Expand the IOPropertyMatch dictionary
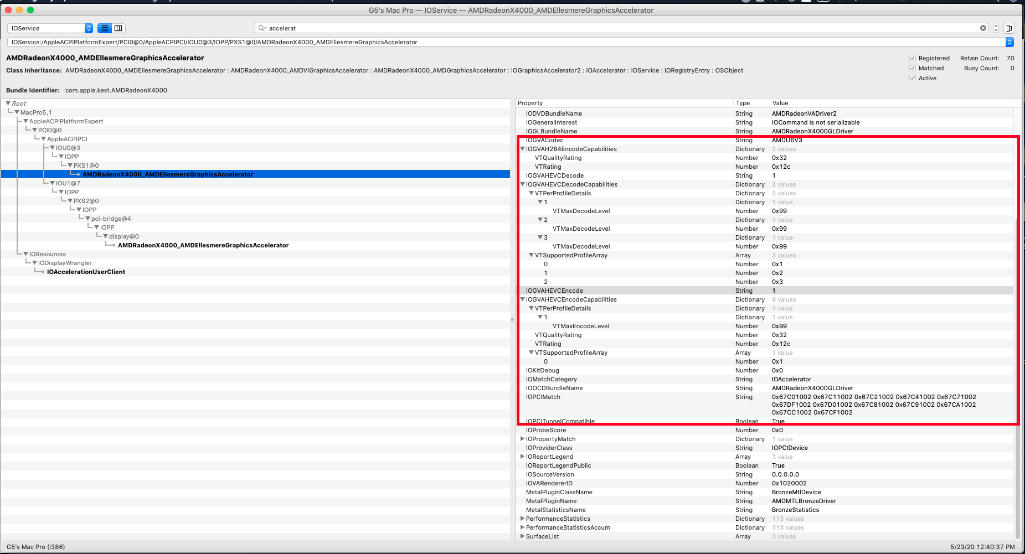1025x554 pixels. point(522,439)
